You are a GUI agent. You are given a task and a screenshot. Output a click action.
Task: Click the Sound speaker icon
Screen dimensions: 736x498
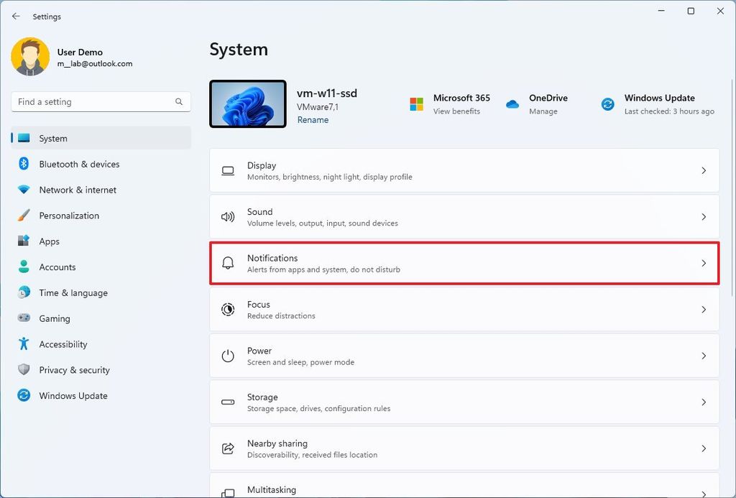coord(228,216)
